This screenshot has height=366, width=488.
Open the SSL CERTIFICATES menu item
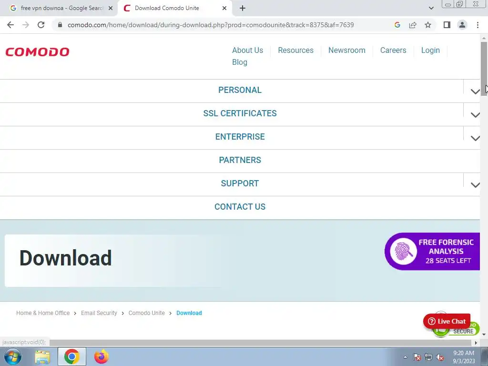tap(240, 113)
